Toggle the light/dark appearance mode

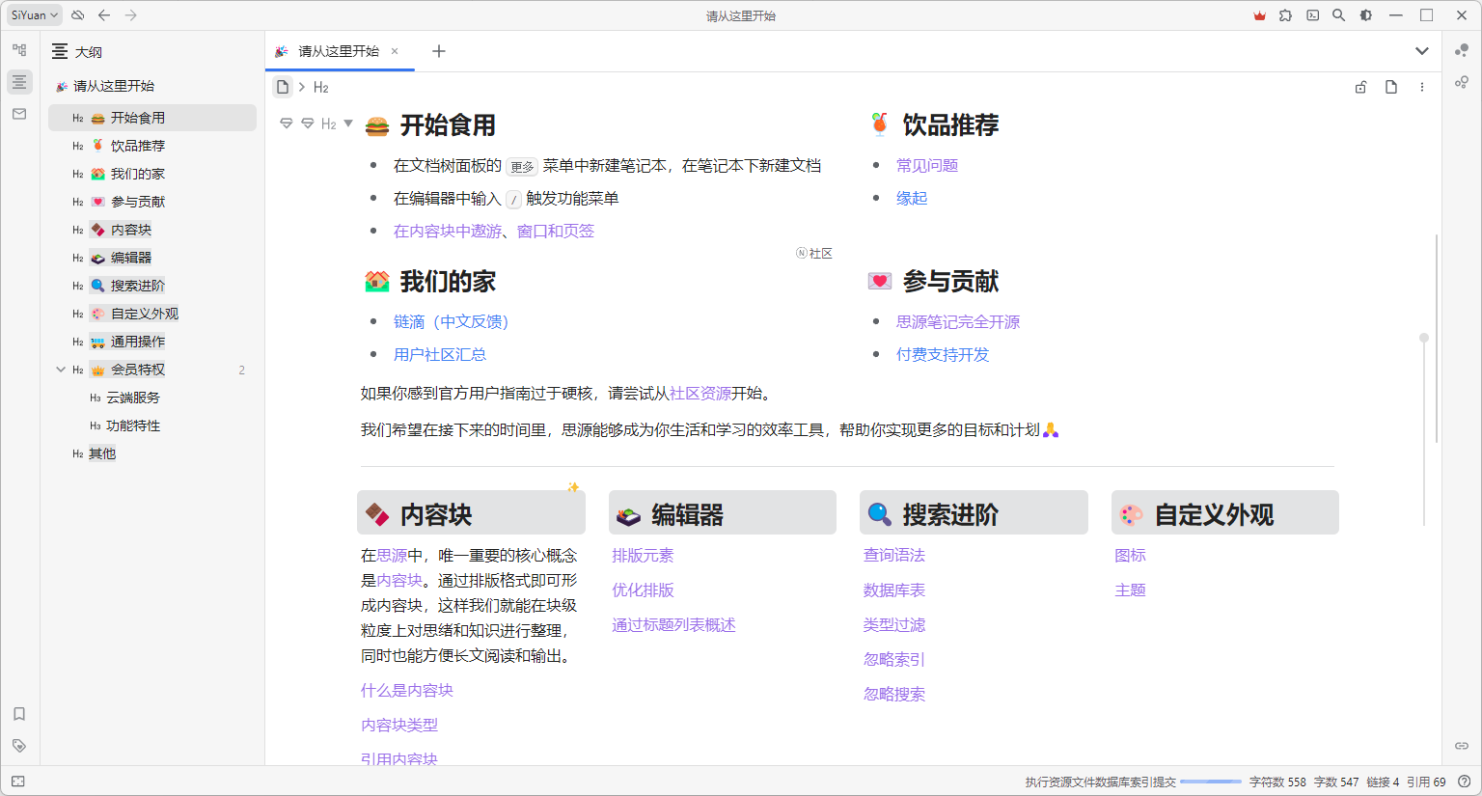point(1365,15)
